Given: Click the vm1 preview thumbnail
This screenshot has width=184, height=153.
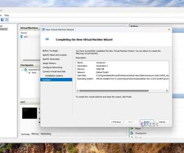Looking at the screenshot, I should [30, 113].
